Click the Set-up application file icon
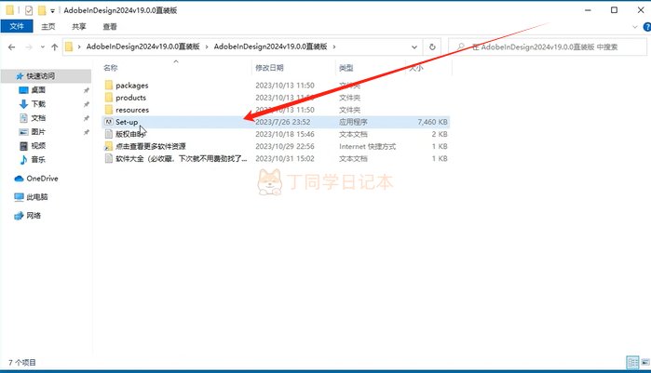 pyautogui.click(x=109, y=122)
